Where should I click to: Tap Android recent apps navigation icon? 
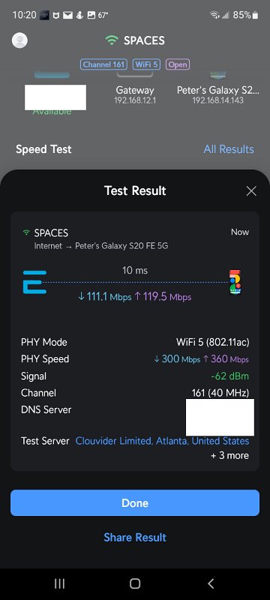tap(59, 583)
